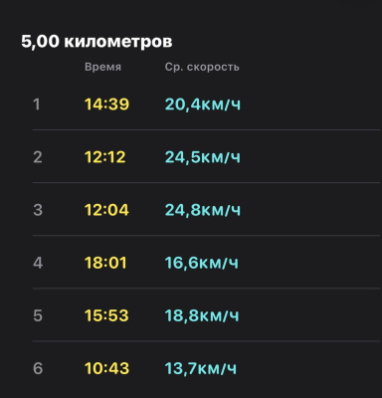The width and height of the screenshot is (382, 398).
Task: Click the 24,5км/ч speed value
Action: tap(203, 157)
